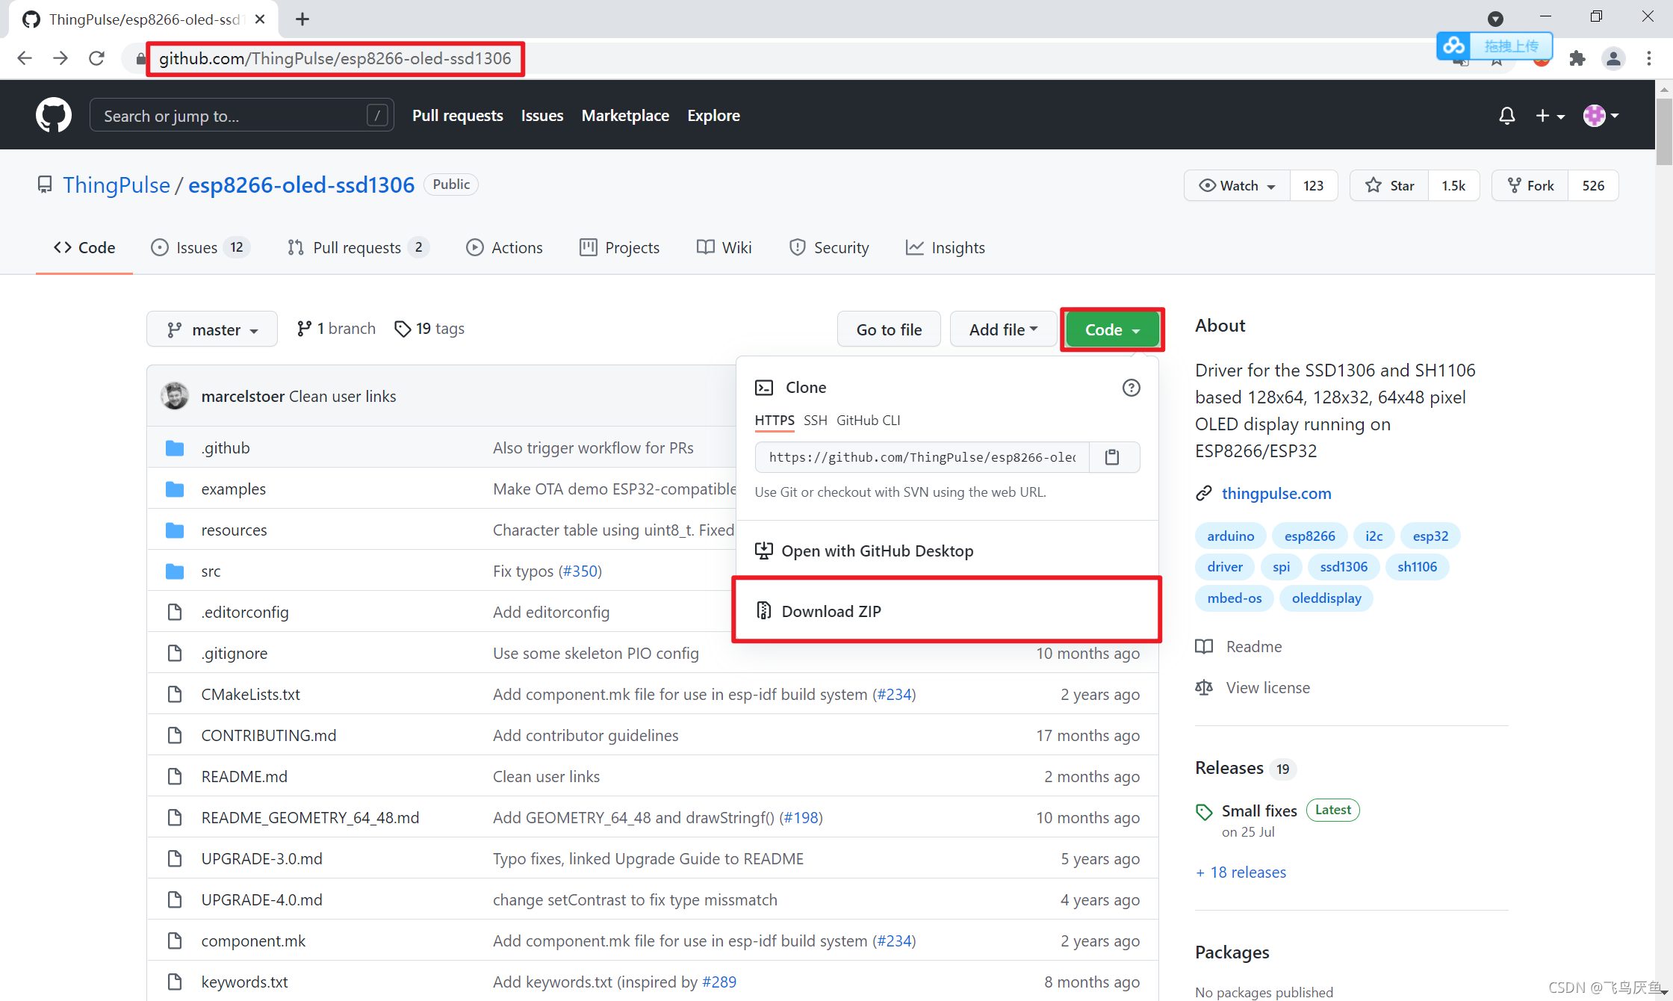Copy the clone URL with clipboard icon
Image resolution: width=1673 pixels, height=1001 pixels.
click(1112, 457)
